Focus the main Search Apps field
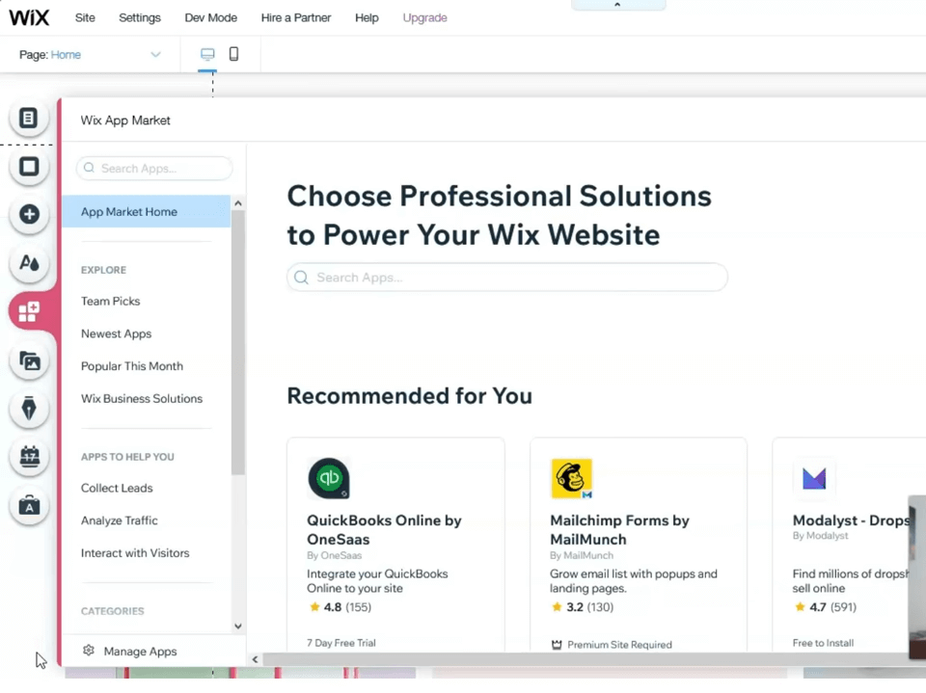 [x=507, y=278]
